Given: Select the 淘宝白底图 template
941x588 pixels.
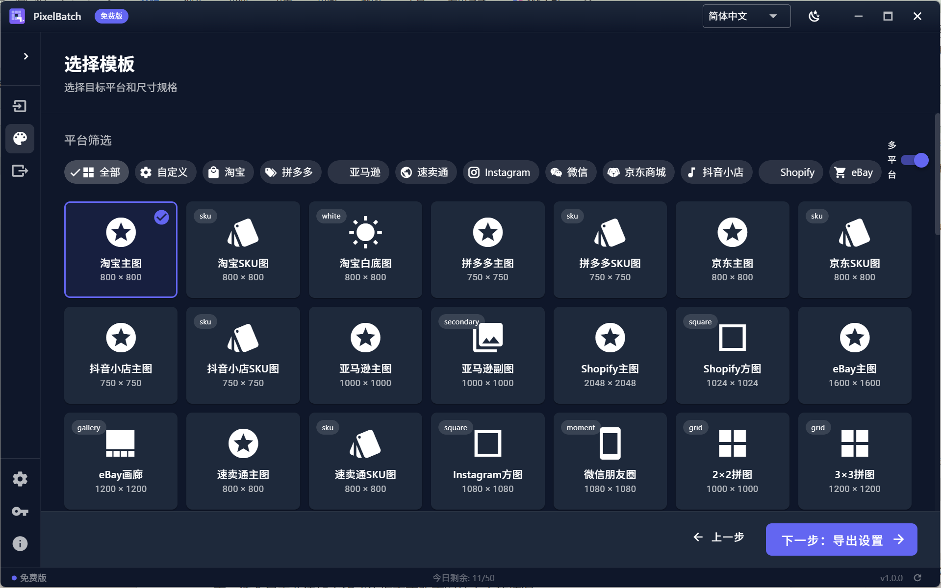Looking at the screenshot, I should tap(365, 249).
